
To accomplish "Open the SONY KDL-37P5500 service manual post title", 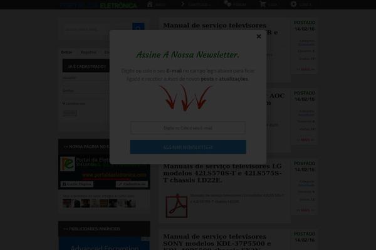I will click(x=217, y=242).
